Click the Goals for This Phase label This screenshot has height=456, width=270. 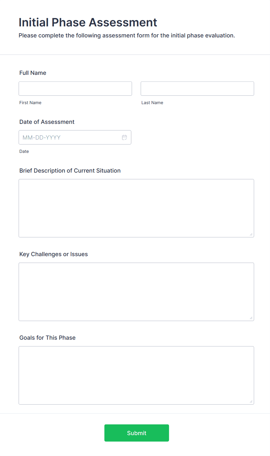47,338
